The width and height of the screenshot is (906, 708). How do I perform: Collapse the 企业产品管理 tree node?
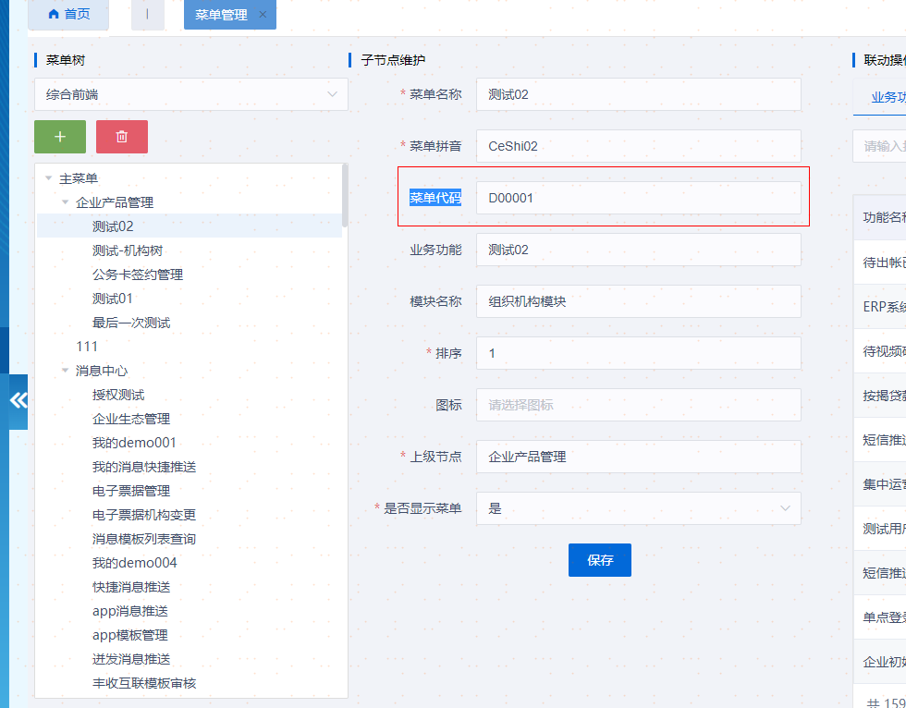tap(65, 202)
